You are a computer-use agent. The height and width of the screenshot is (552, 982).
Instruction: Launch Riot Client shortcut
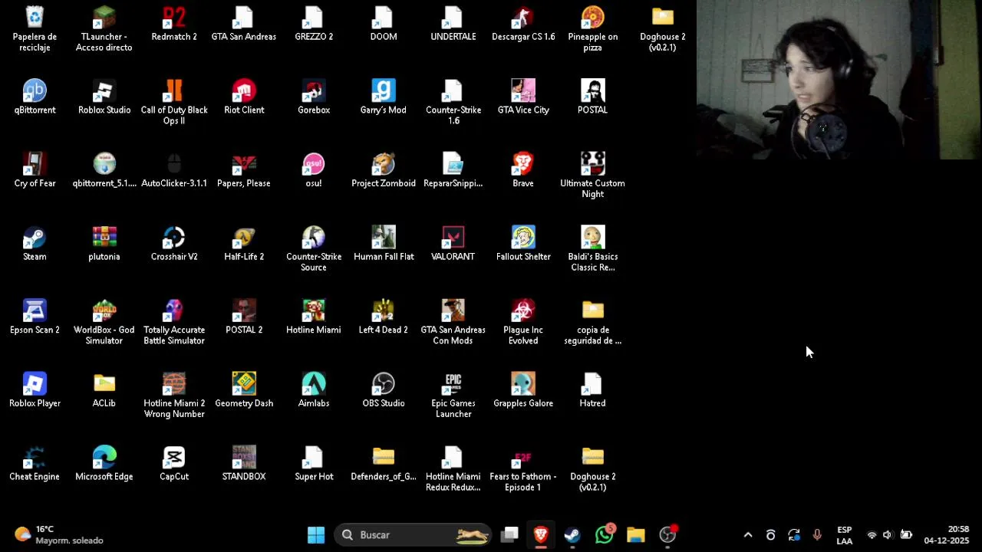click(x=244, y=97)
